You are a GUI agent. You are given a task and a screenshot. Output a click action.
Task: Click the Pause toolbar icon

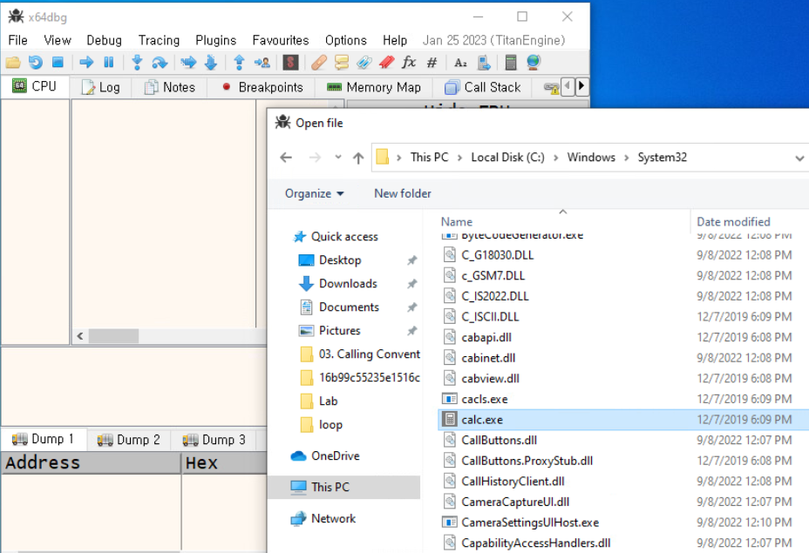click(x=108, y=63)
